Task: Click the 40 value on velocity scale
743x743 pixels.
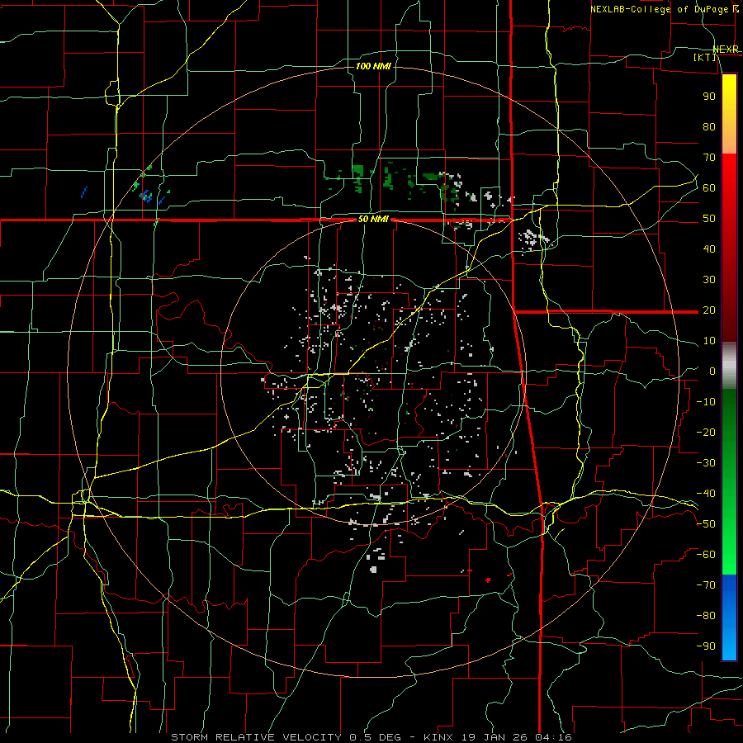Action: click(x=709, y=249)
